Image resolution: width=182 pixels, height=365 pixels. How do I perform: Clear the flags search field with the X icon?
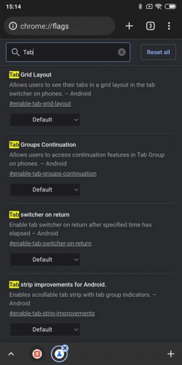click(122, 52)
